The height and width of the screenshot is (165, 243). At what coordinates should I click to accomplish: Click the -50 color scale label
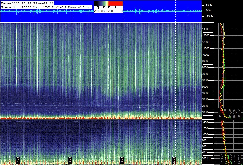[x=111, y=11]
